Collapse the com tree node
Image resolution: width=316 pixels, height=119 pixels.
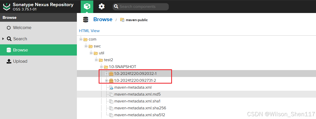(81, 39)
